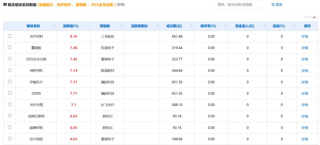The height and width of the screenshot is (145, 320).
Task: Click turnover value 319.44
Action: [177, 48]
